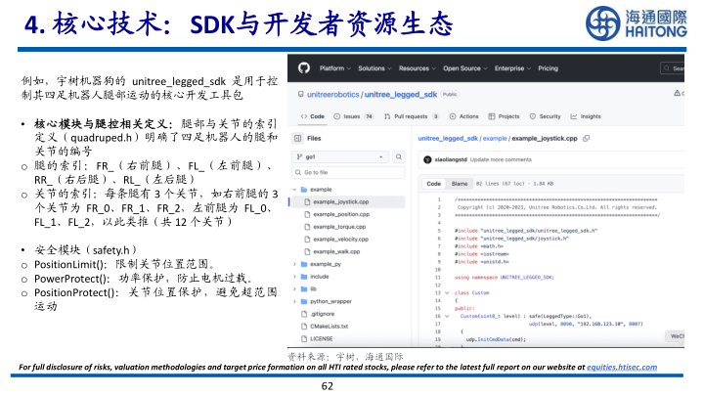Go to the Pricing page

click(548, 68)
